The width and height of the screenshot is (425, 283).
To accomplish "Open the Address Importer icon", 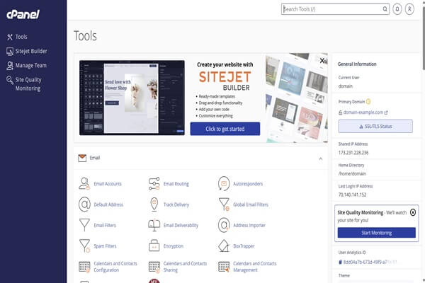I will click(x=224, y=225).
